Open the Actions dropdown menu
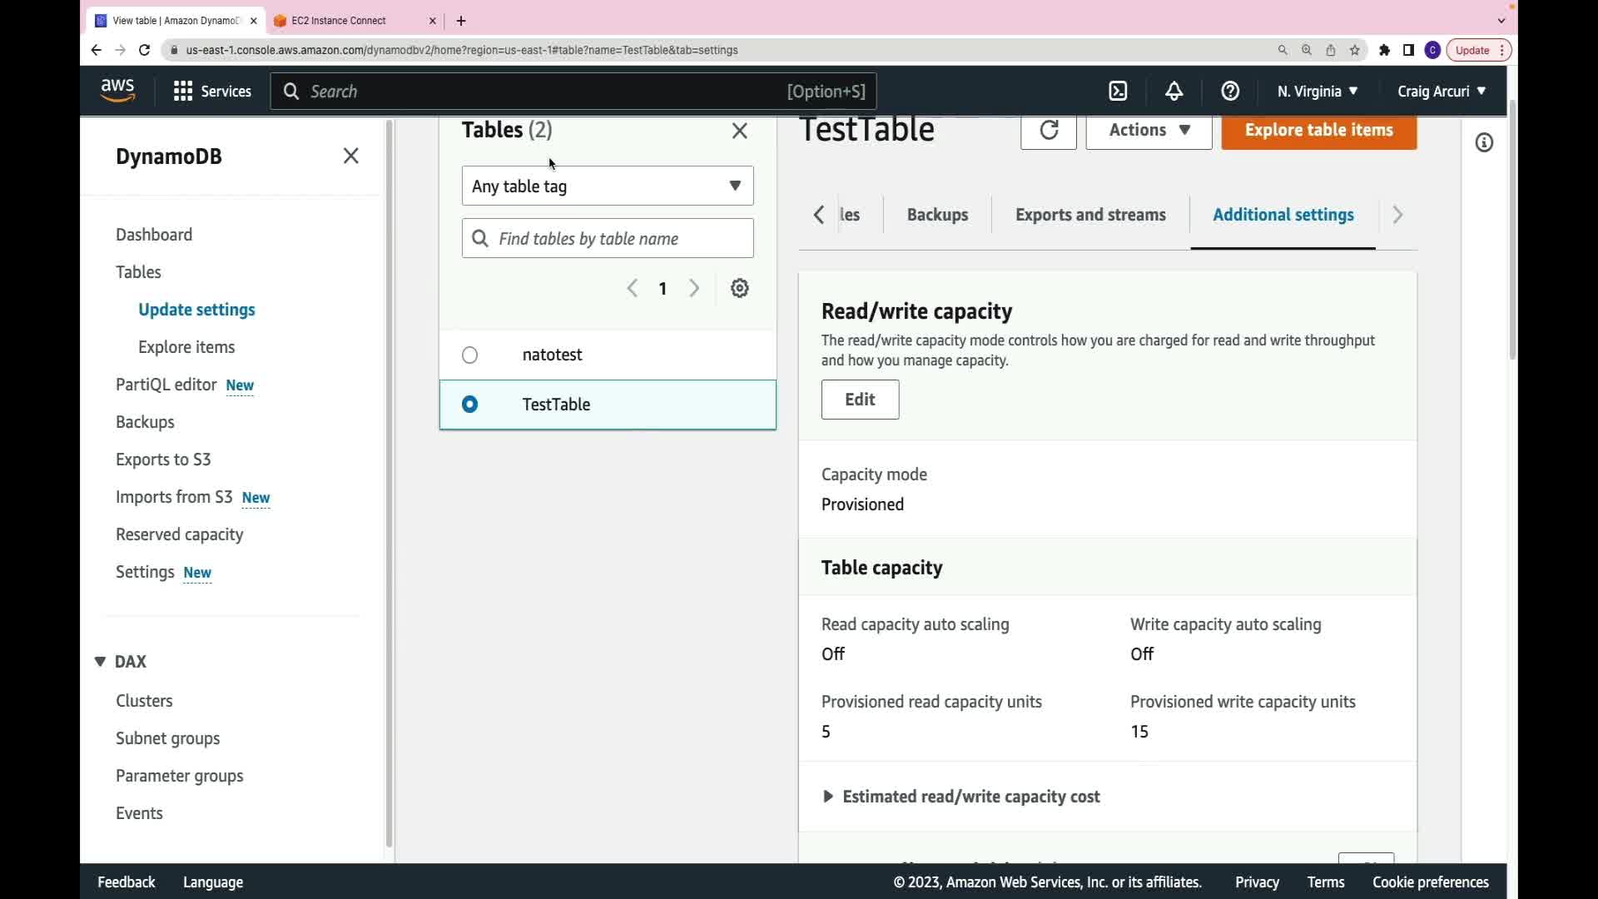Viewport: 1598px width, 899px height. (x=1149, y=131)
